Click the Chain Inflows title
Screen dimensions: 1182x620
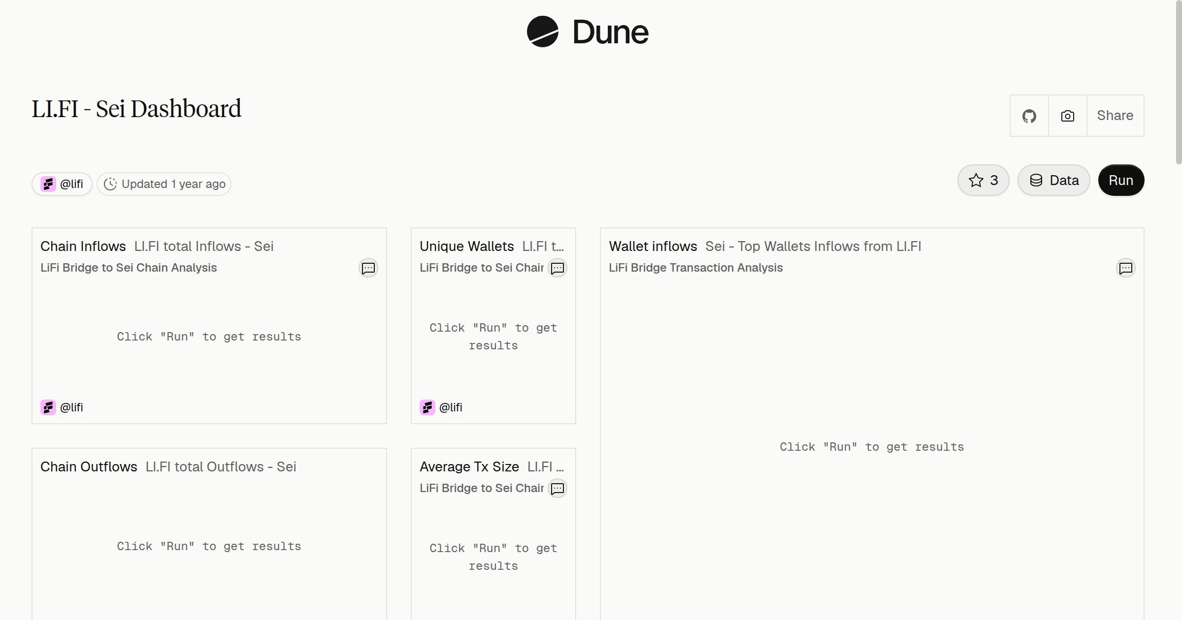coord(83,246)
